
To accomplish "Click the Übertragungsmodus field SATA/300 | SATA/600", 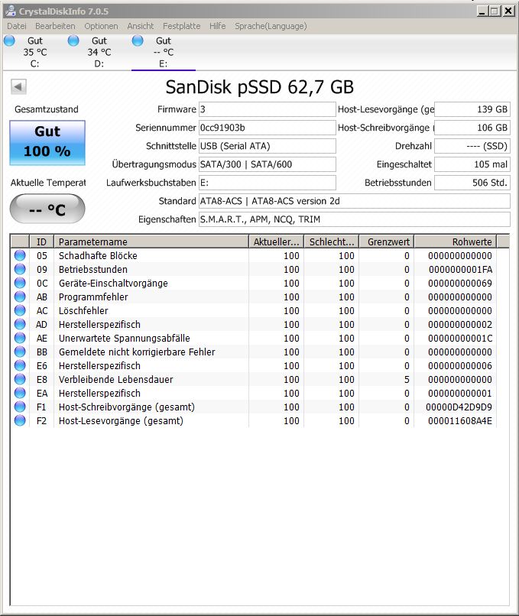I will [268, 164].
